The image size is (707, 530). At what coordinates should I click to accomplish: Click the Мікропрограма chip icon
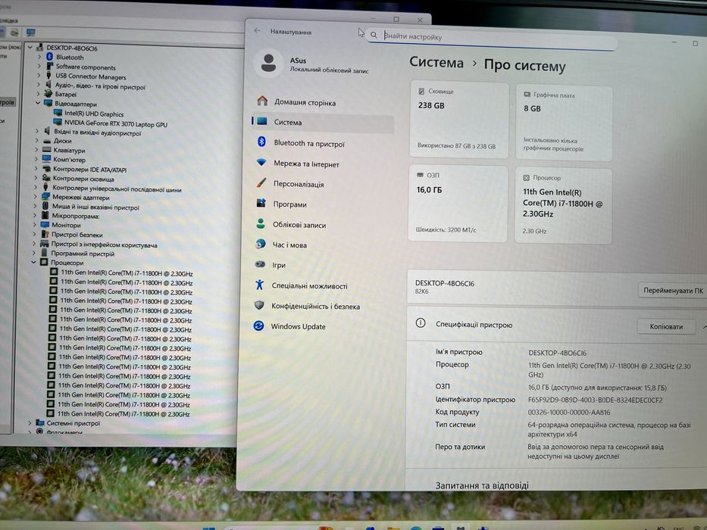[45, 216]
